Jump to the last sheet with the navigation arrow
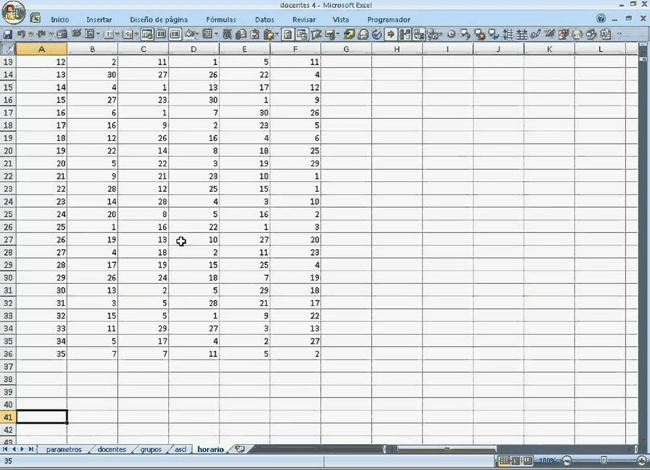Viewport: 650px width, 470px height. coord(30,449)
